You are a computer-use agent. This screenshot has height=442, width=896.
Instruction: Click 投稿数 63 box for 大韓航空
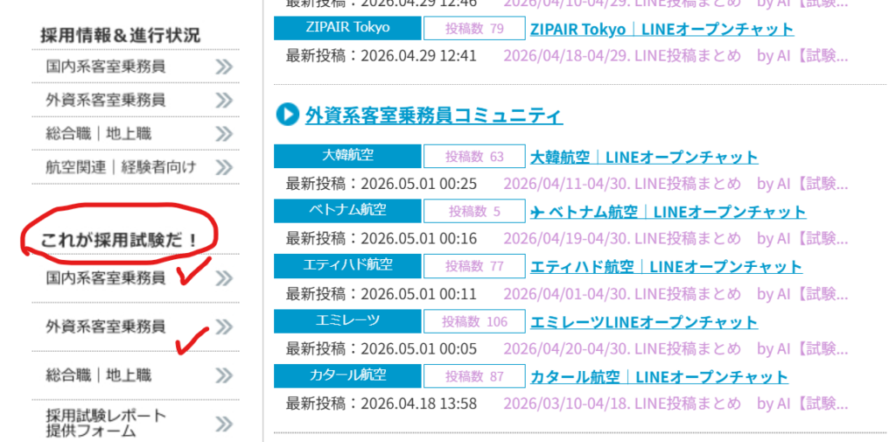coord(474,156)
